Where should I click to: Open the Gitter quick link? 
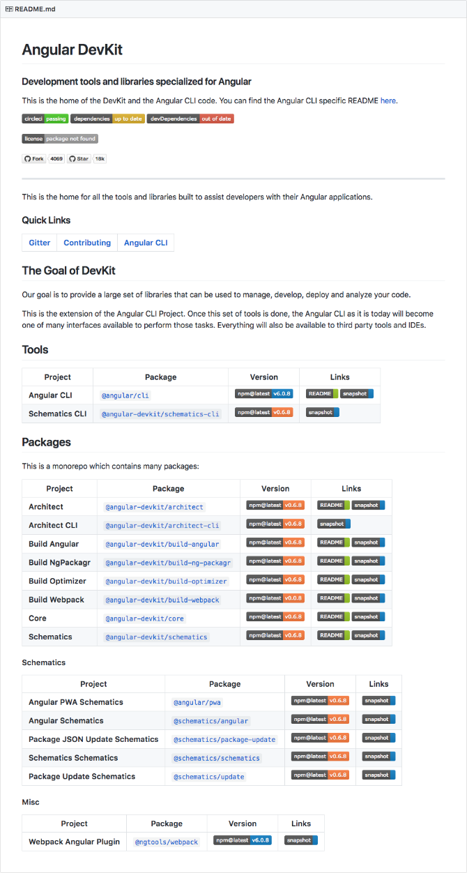(x=40, y=243)
